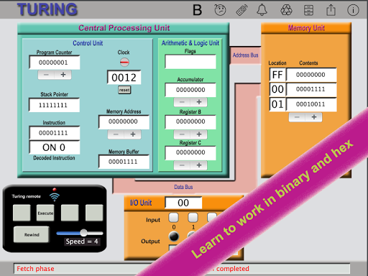
Task: Click the share export icon
Action: tap(331, 10)
